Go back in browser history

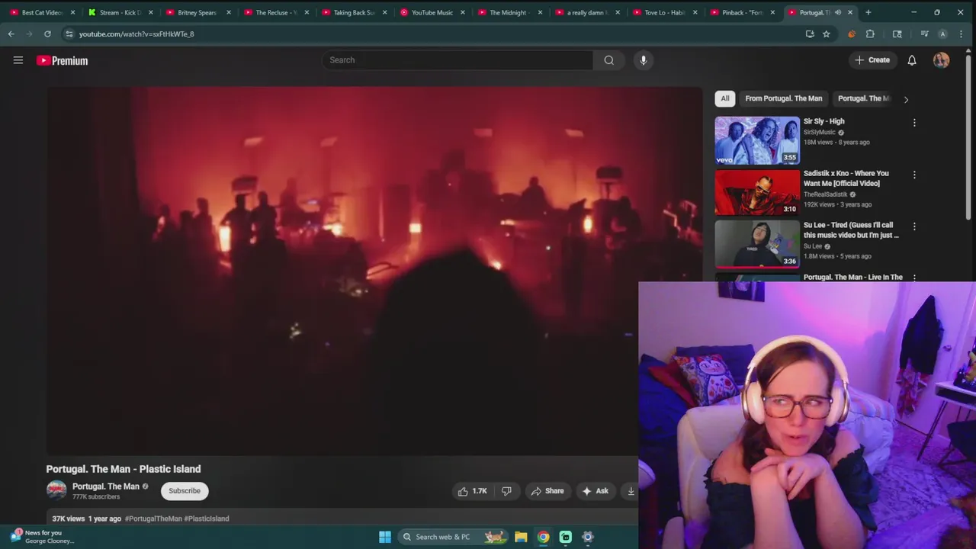tap(11, 34)
